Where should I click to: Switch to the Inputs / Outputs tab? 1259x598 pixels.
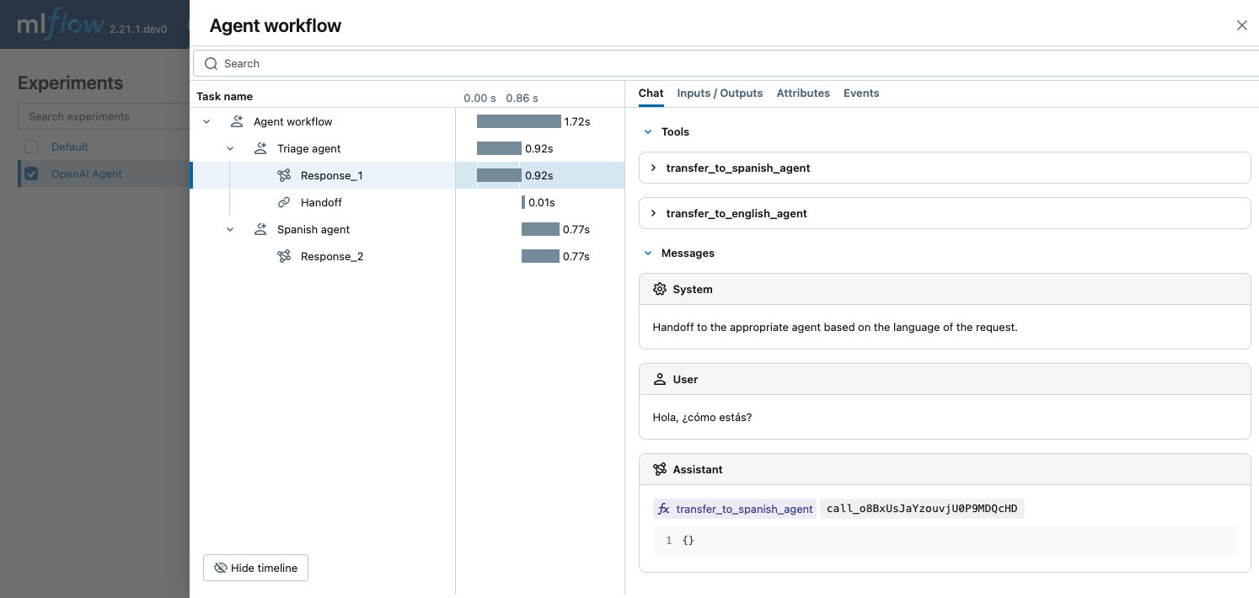(720, 93)
